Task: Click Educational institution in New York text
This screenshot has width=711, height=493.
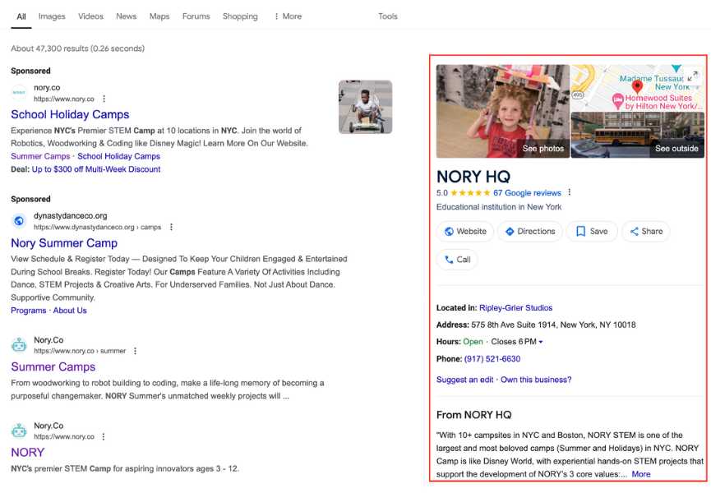Action: tap(499, 207)
